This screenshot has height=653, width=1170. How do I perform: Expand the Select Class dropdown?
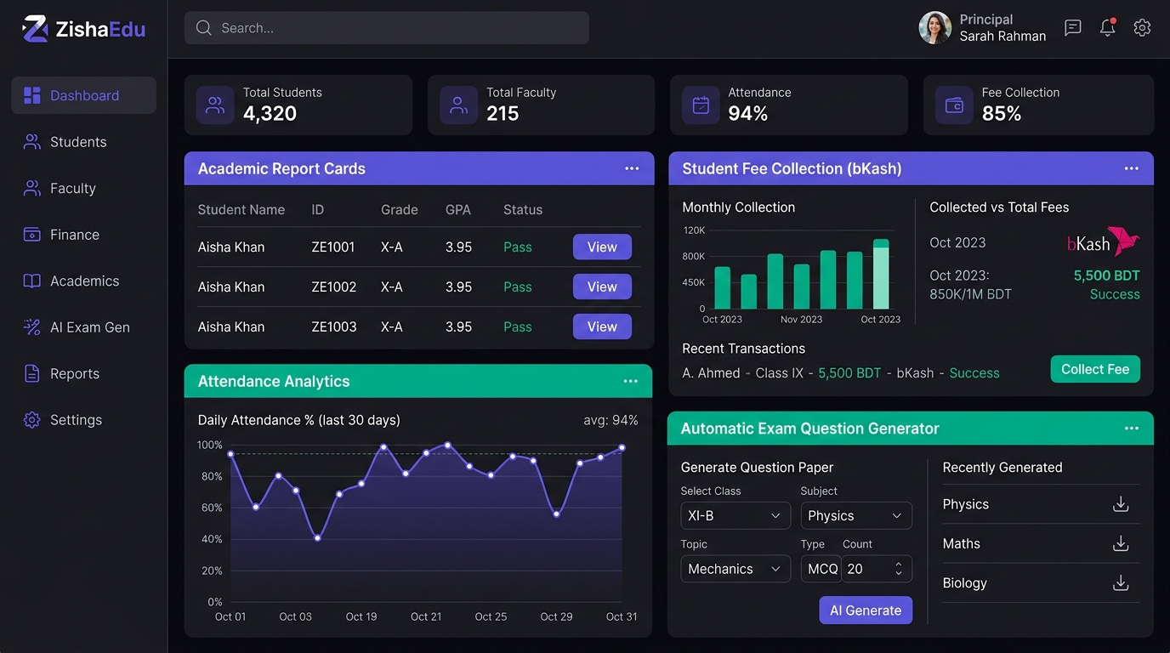pyautogui.click(x=736, y=515)
